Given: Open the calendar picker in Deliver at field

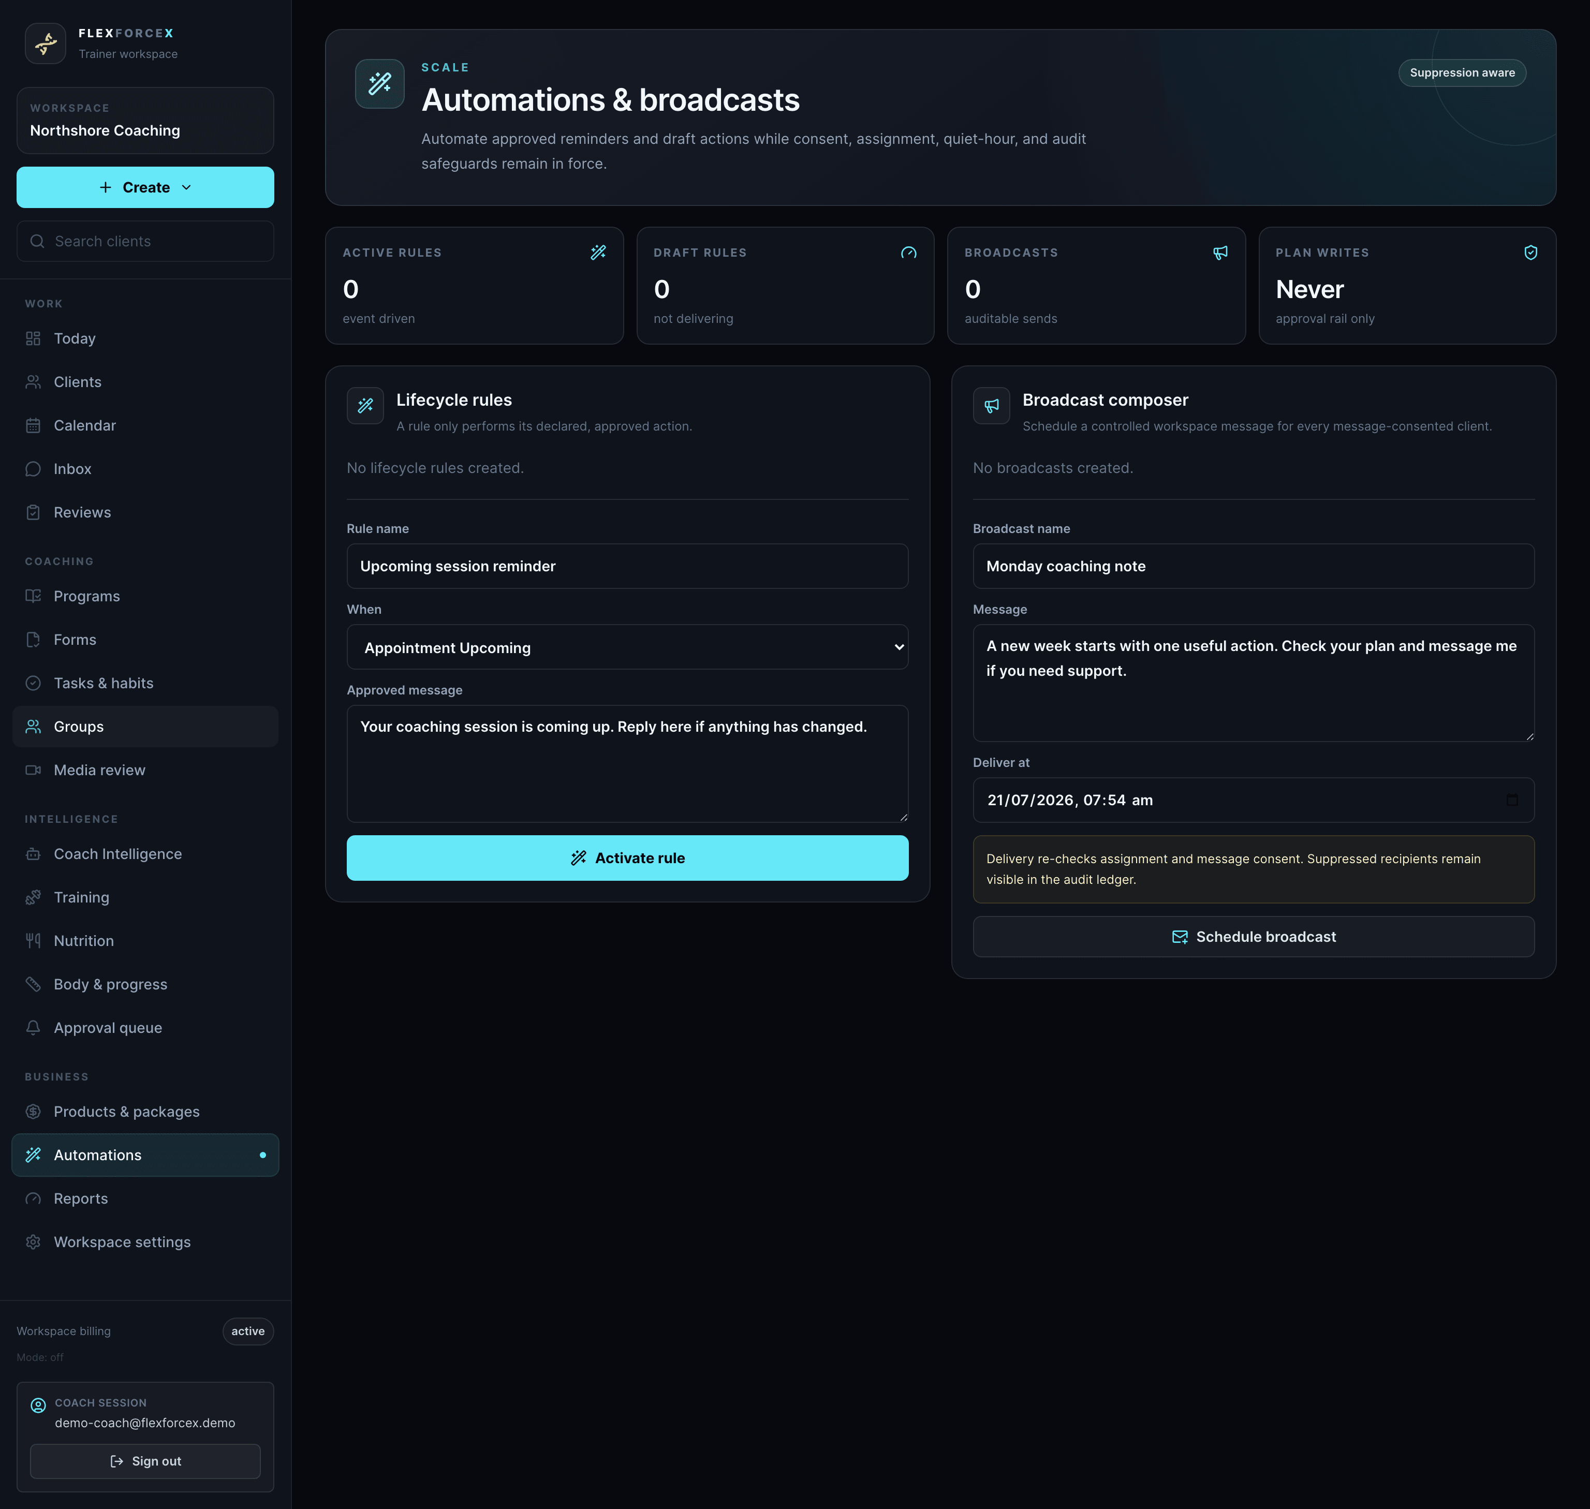Looking at the screenshot, I should point(1512,800).
